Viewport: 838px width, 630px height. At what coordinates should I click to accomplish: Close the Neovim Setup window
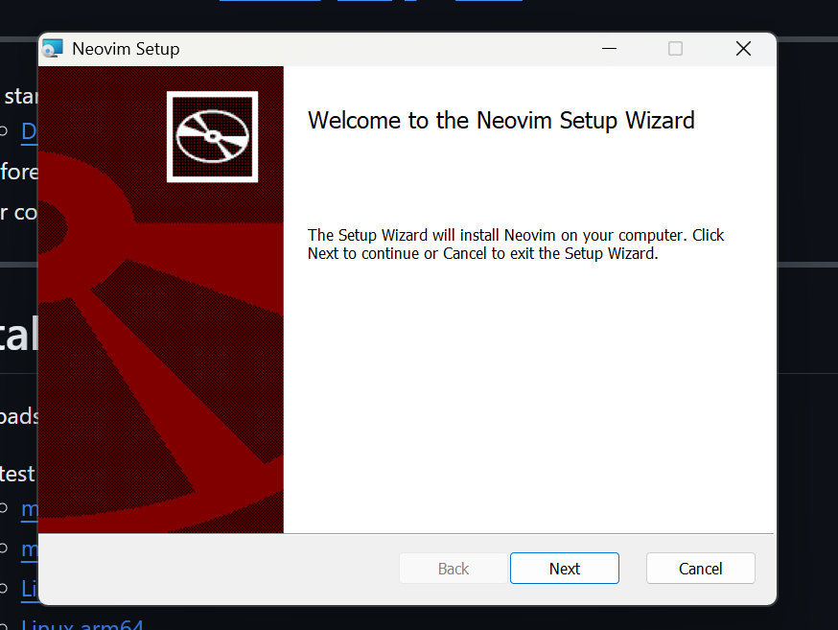point(743,49)
